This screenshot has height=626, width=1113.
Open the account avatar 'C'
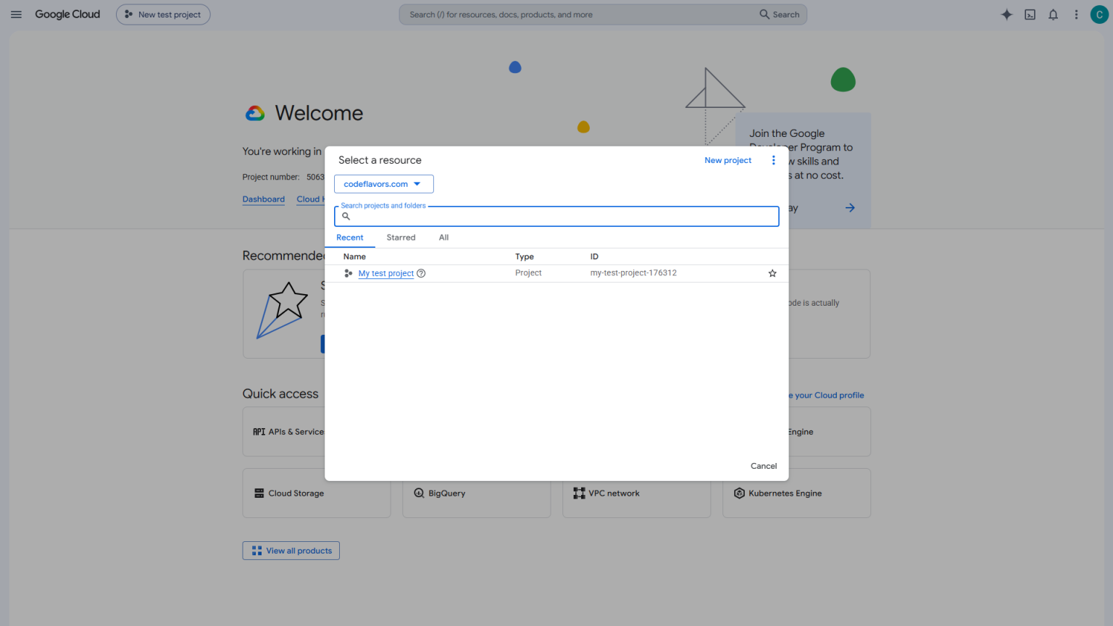(1099, 14)
